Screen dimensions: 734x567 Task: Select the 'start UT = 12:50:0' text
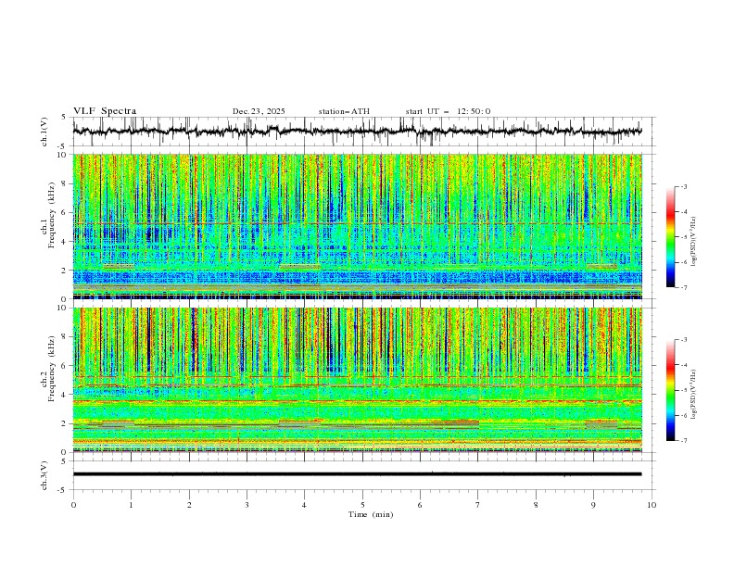(448, 111)
